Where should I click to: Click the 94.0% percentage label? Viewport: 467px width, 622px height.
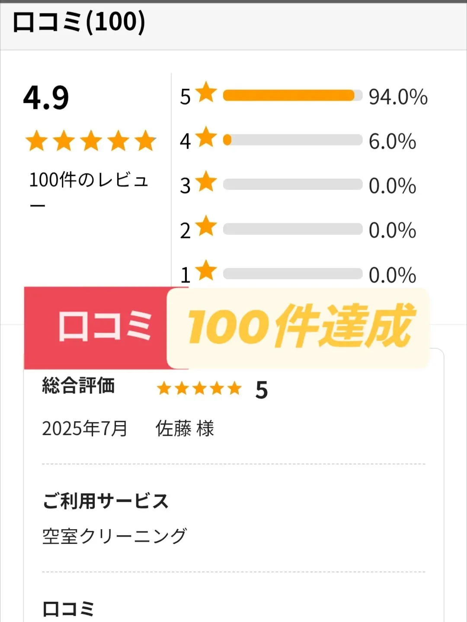click(398, 97)
